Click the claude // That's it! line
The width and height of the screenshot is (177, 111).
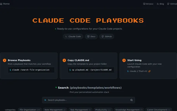point(139,71)
